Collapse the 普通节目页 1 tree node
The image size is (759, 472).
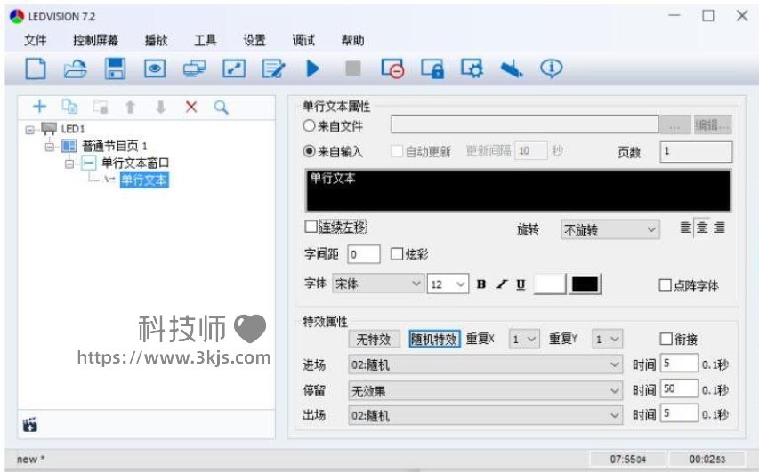pos(50,146)
